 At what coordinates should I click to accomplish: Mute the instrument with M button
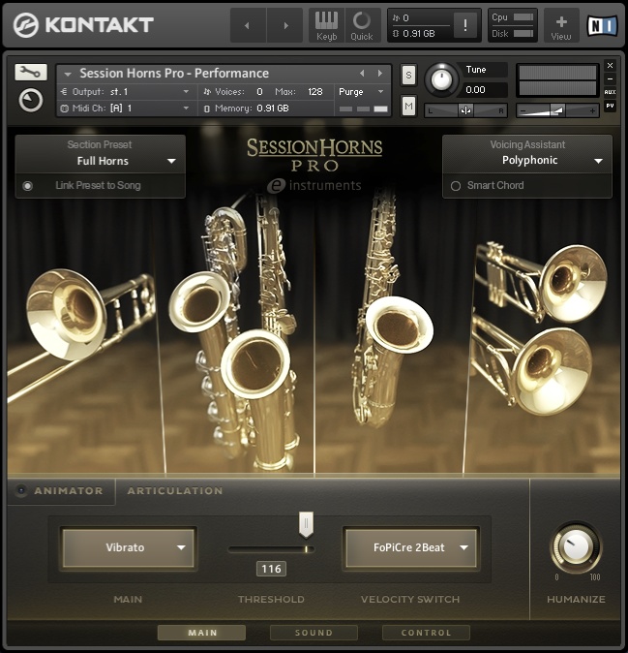[408, 107]
